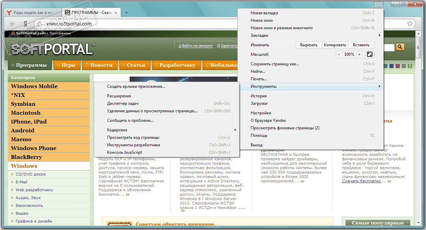Choose Выход to quit browser
The width and height of the screenshot is (426, 230).
[x=310, y=145]
